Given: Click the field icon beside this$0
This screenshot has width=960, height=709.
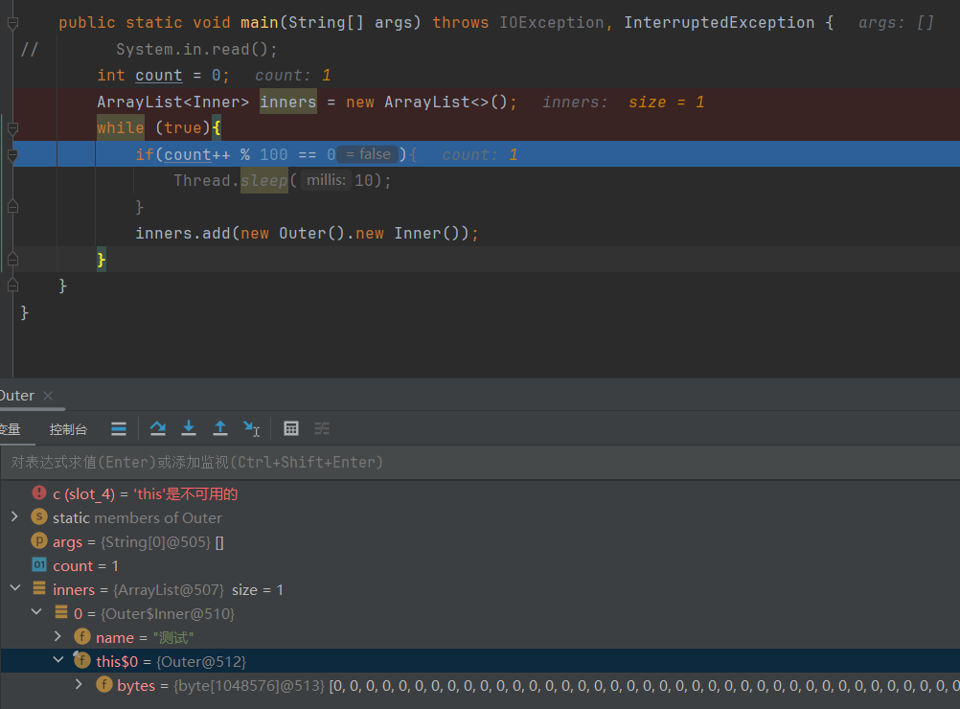Looking at the screenshot, I should 81,659.
